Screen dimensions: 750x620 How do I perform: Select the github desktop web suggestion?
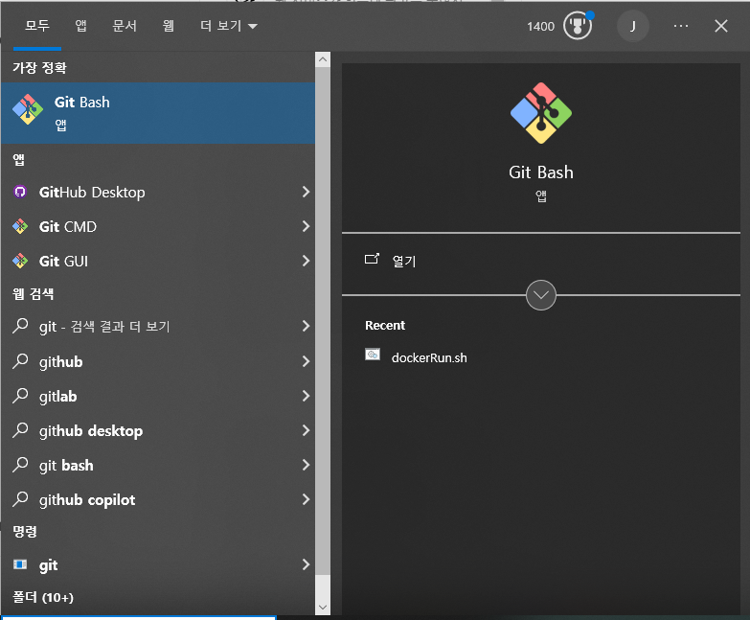coord(158,430)
